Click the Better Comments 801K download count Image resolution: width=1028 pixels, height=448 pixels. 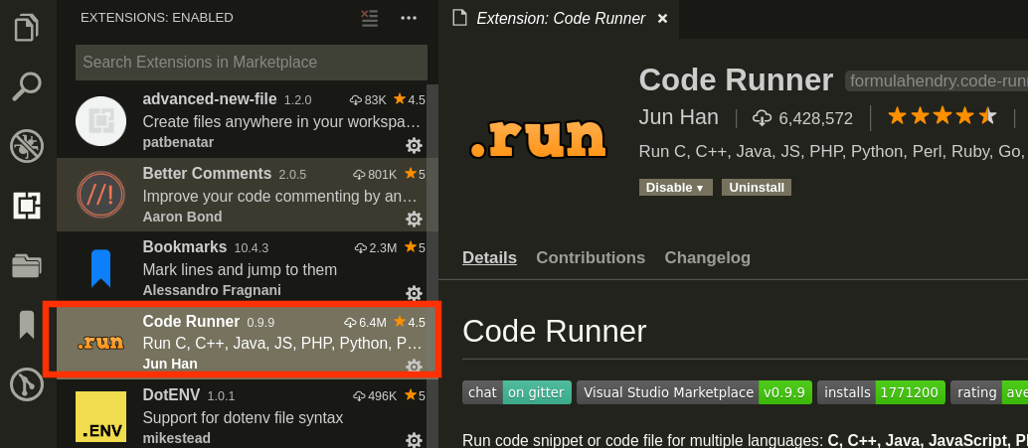pos(375,174)
